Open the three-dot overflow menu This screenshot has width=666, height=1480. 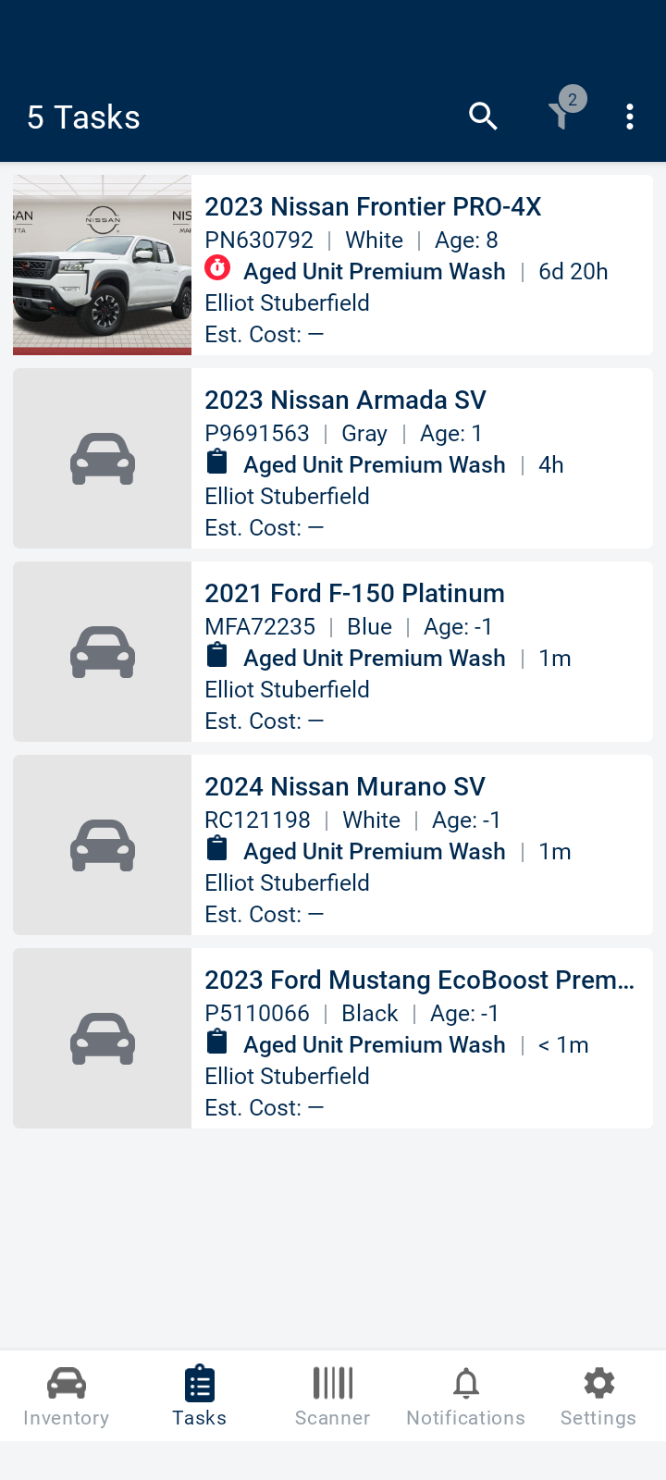click(x=630, y=117)
